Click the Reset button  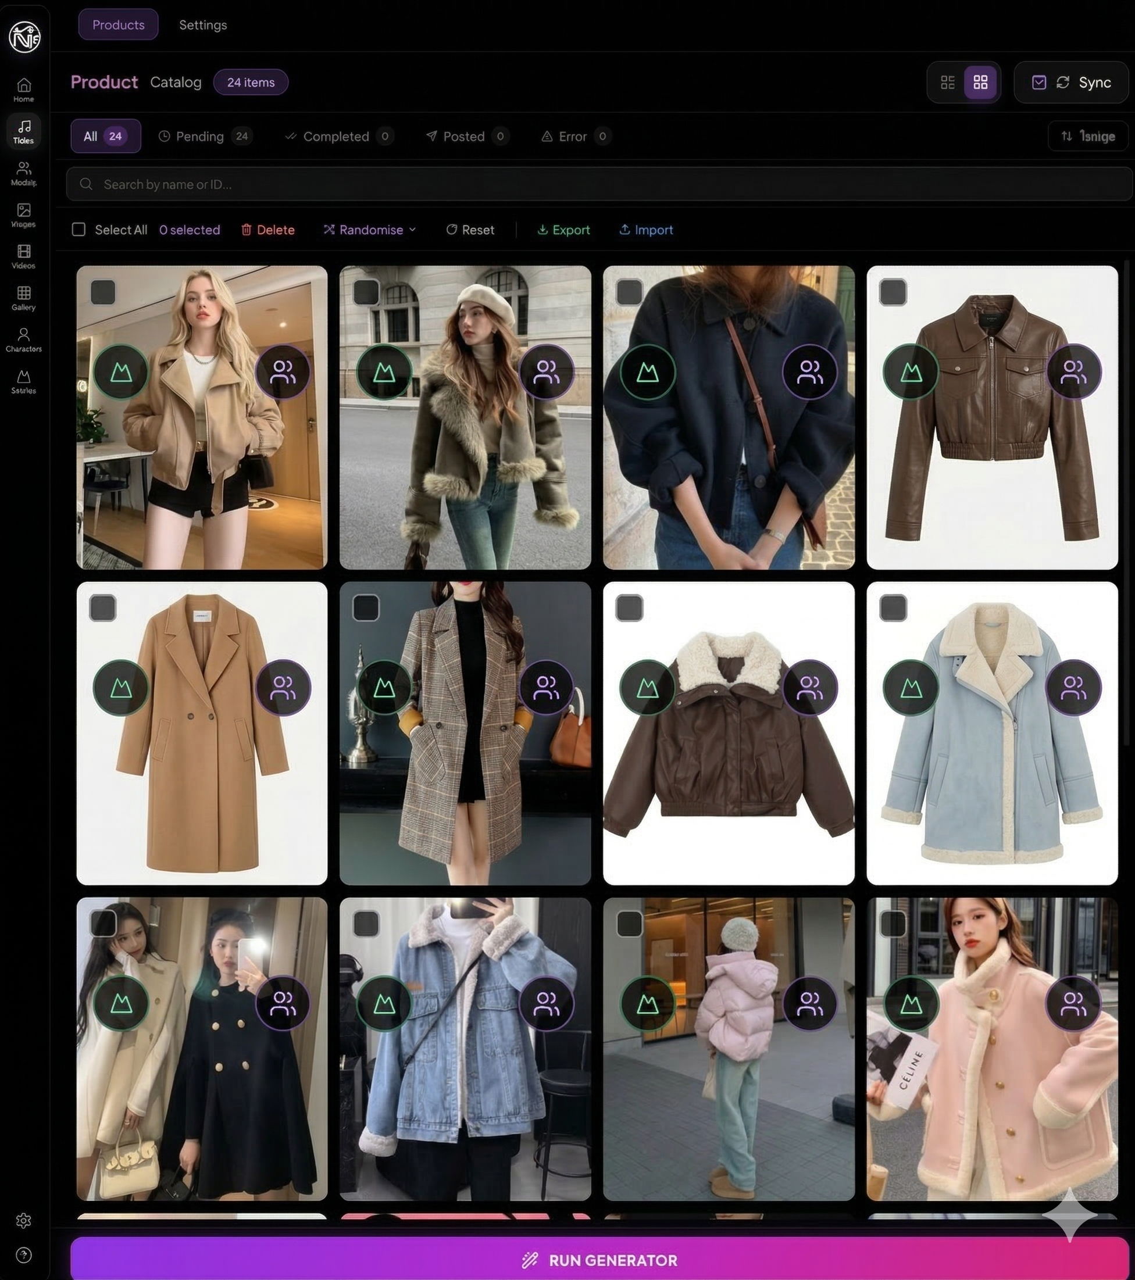470,230
